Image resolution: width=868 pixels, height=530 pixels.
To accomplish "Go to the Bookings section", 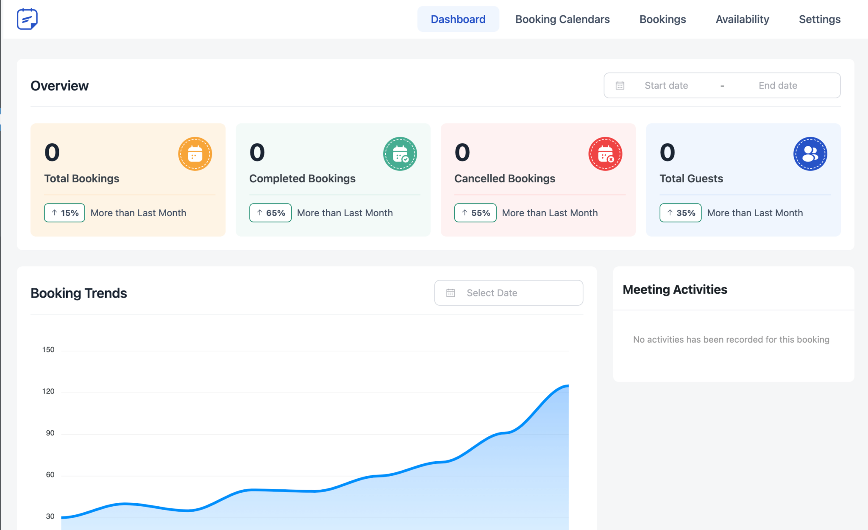I will click(x=662, y=19).
